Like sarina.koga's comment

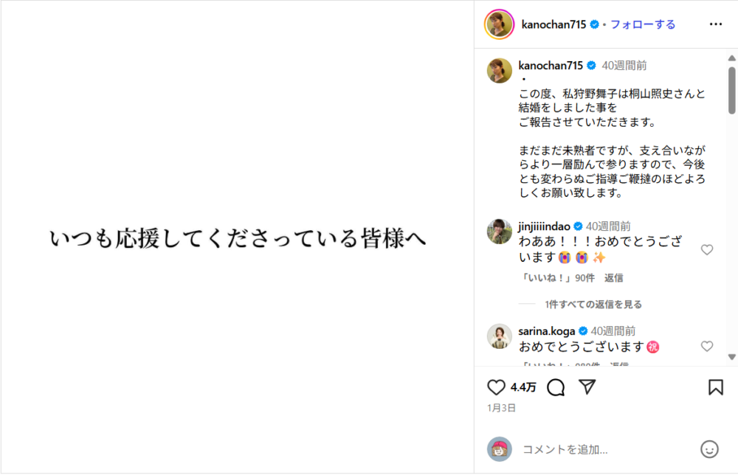tap(707, 346)
